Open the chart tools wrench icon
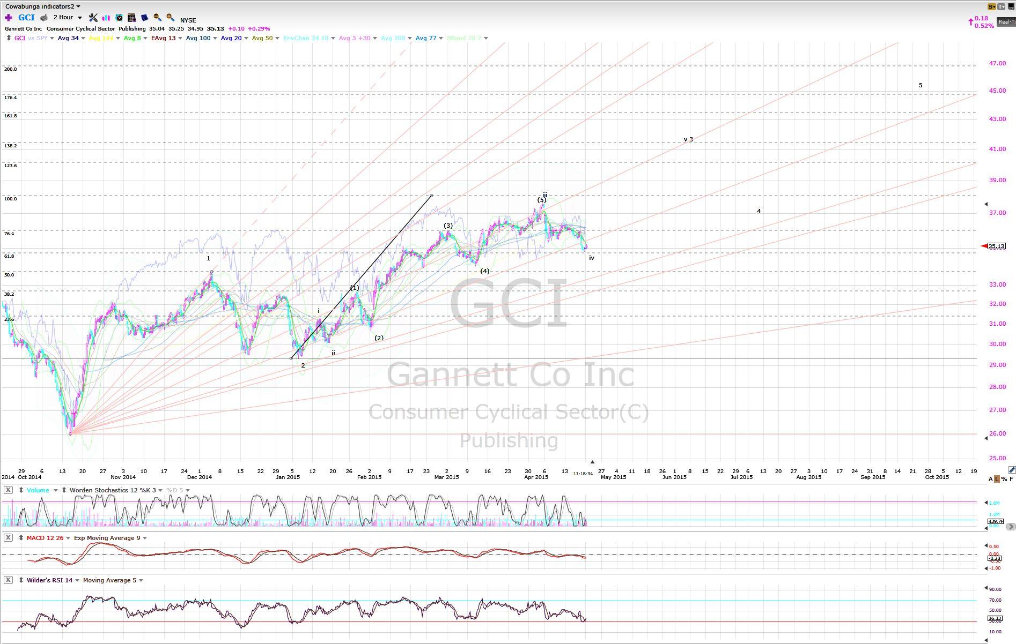The width and height of the screenshot is (1016, 644). tap(93, 18)
